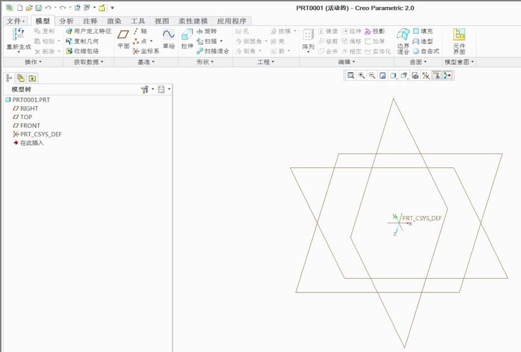The height and width of the screenshot is (352, 521).
Task: Open the 边界混合 boundary blend tool
Action: pyautogui.click(x=403, y=41)
